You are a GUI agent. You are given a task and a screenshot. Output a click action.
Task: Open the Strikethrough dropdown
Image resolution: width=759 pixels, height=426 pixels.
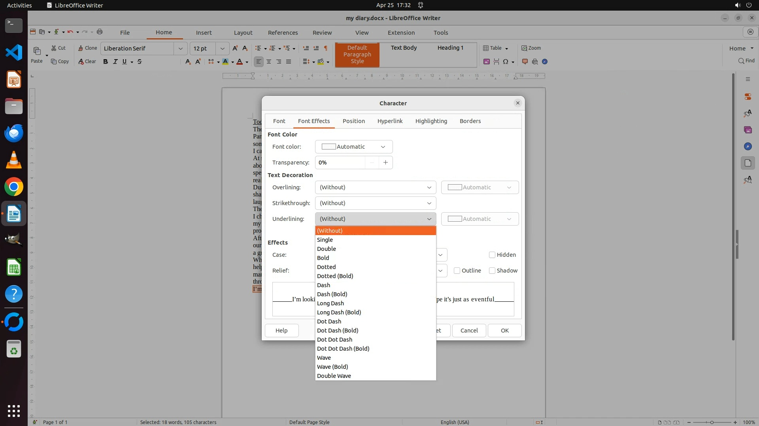pyautogui.click(x=375, y=203)
